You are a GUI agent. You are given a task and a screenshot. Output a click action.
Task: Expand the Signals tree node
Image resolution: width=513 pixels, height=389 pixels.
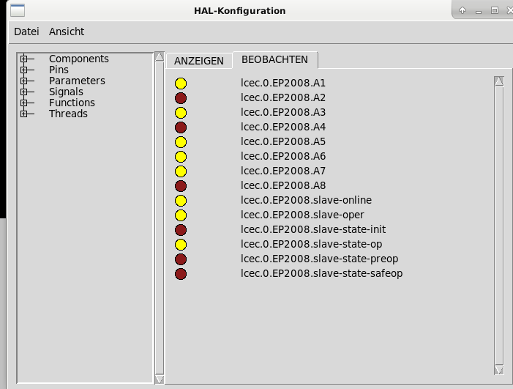click(x=23, y=92)
